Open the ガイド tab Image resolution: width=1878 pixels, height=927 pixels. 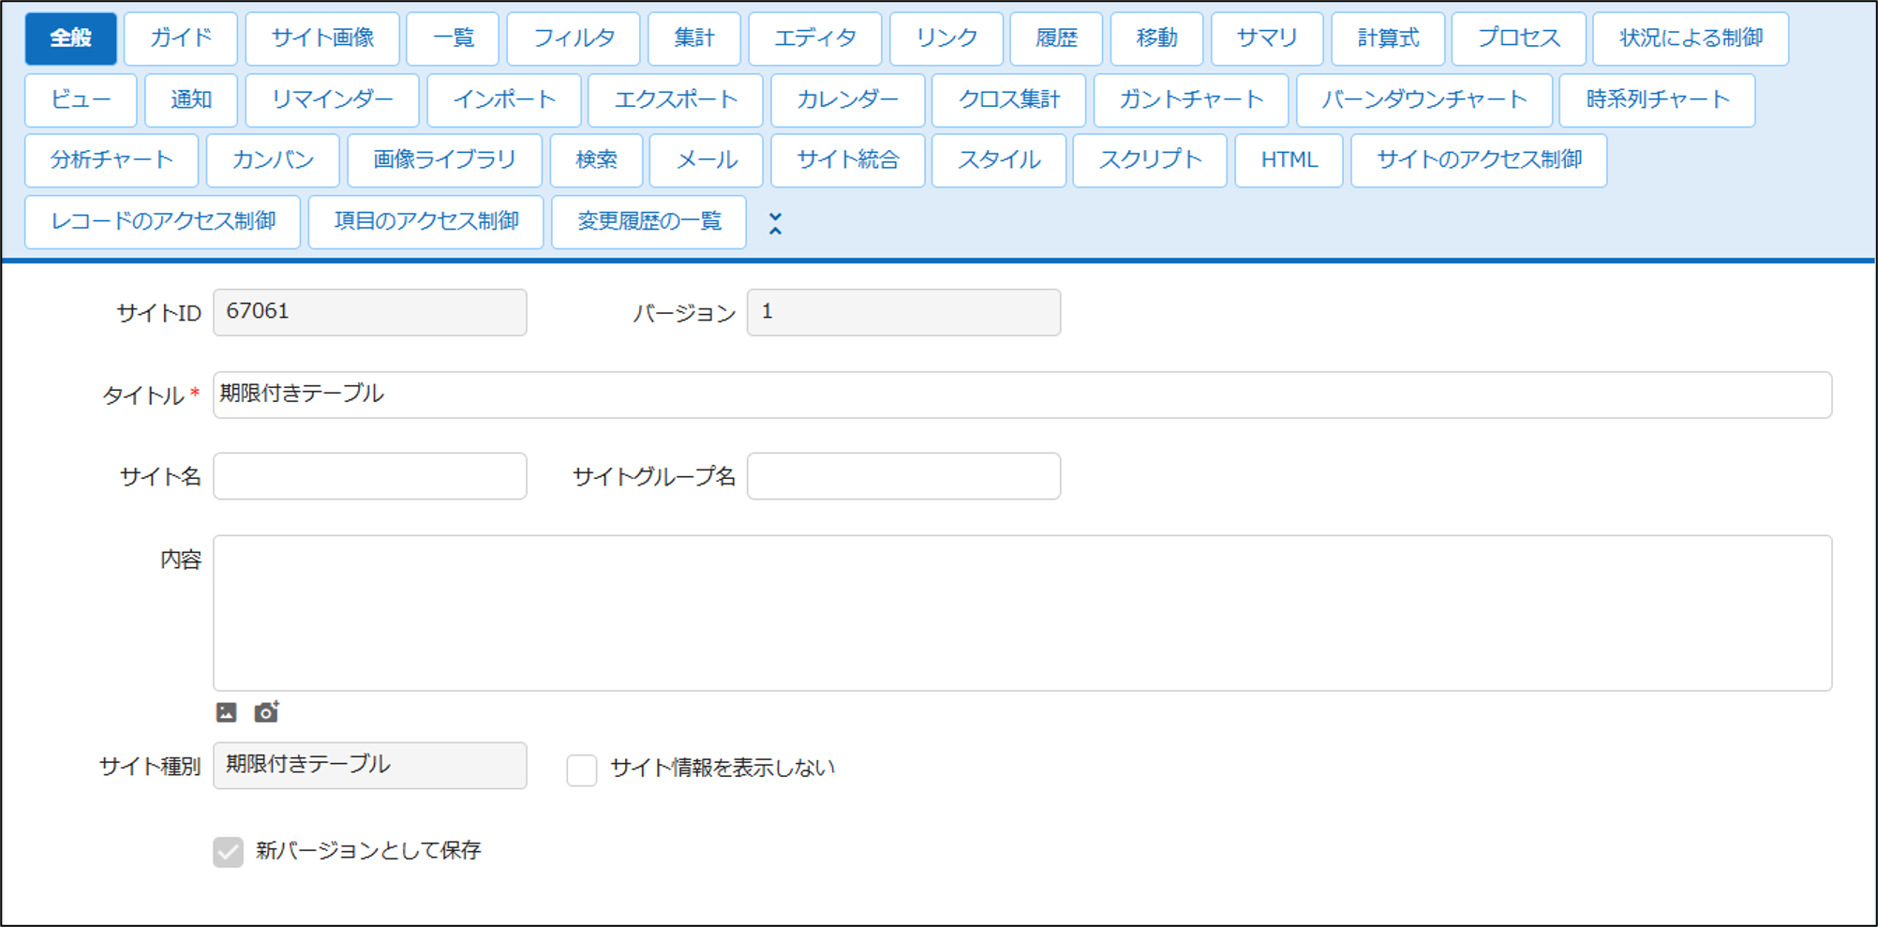181,38
